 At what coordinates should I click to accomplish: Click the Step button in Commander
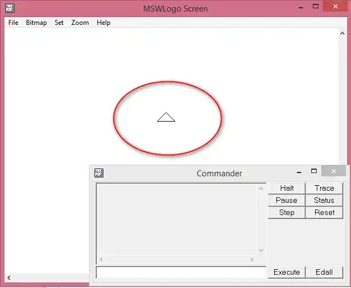(x=286, y=212)
